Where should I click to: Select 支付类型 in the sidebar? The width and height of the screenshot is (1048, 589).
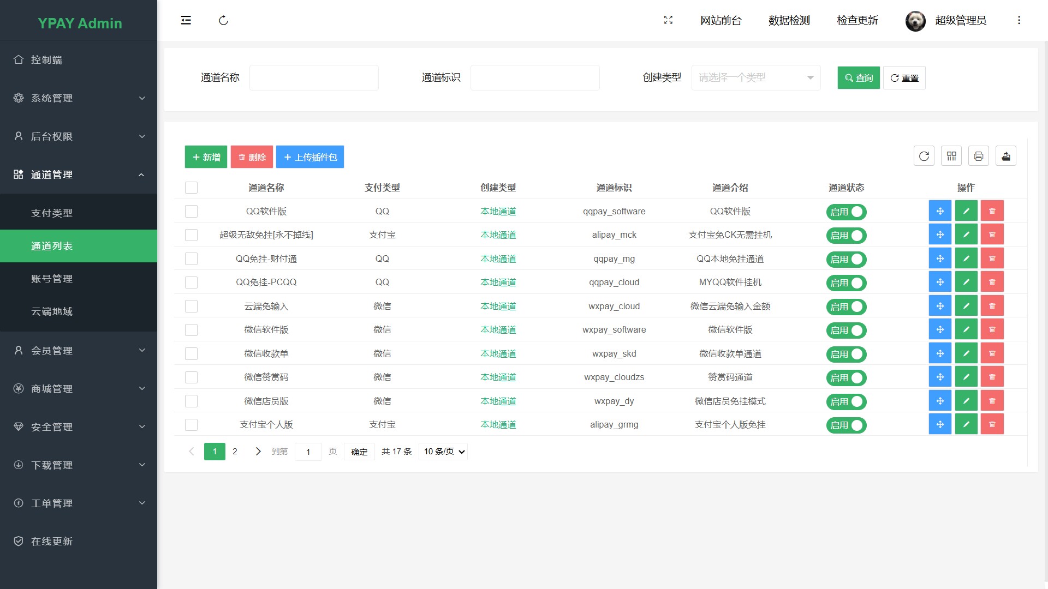tap(52, 213)
